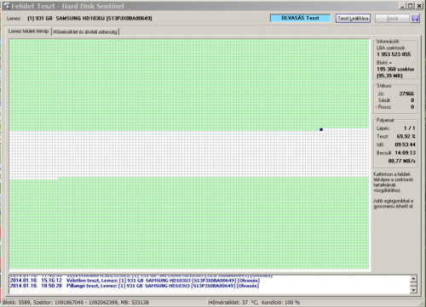Click the transfer speed 80,77 MB/s

click(x=402, y=161)
